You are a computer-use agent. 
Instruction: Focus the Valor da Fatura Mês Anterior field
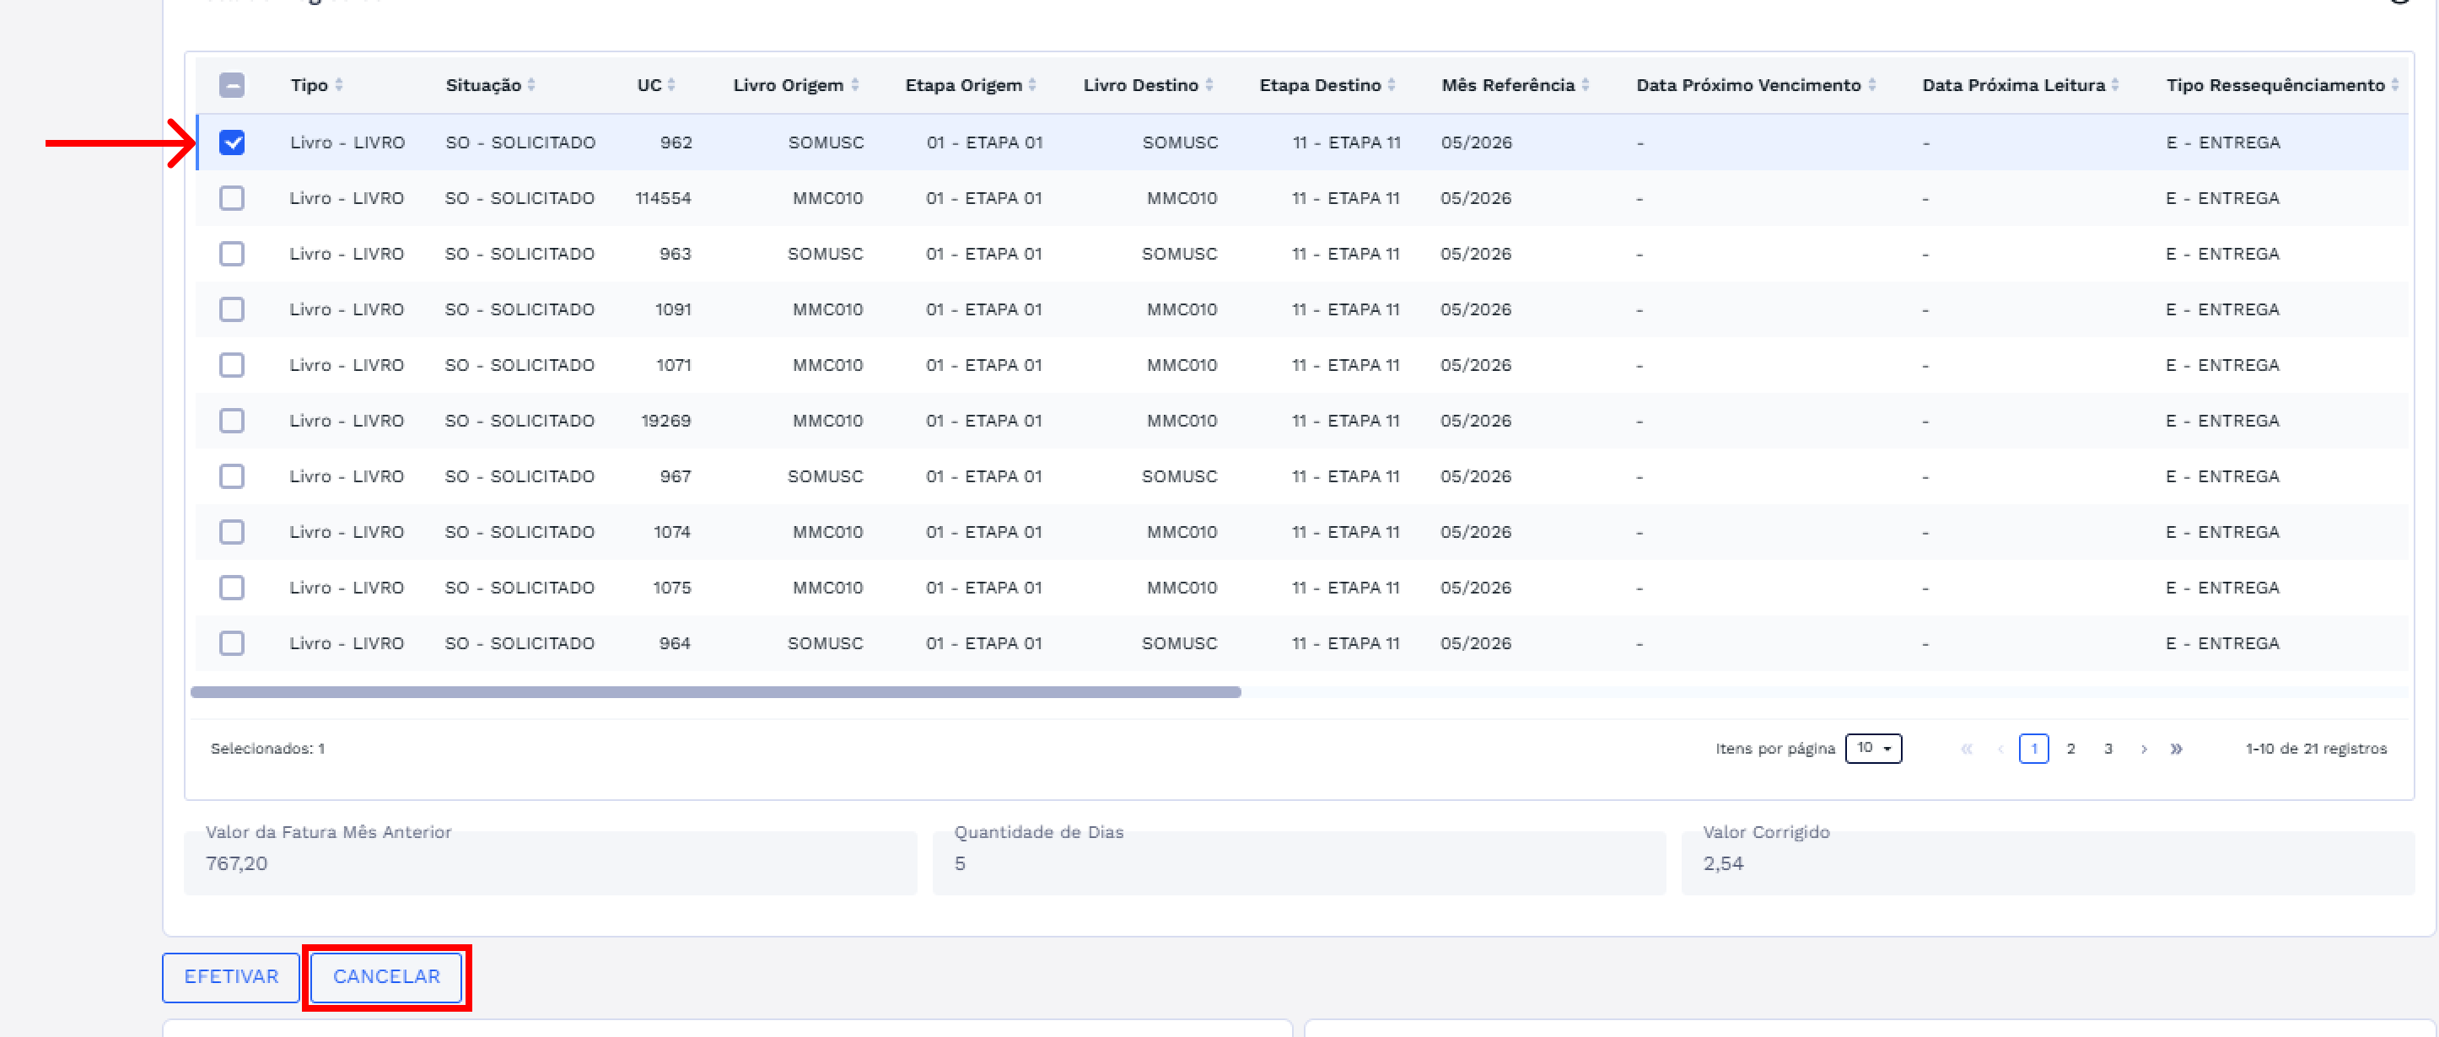pos(550,863)
